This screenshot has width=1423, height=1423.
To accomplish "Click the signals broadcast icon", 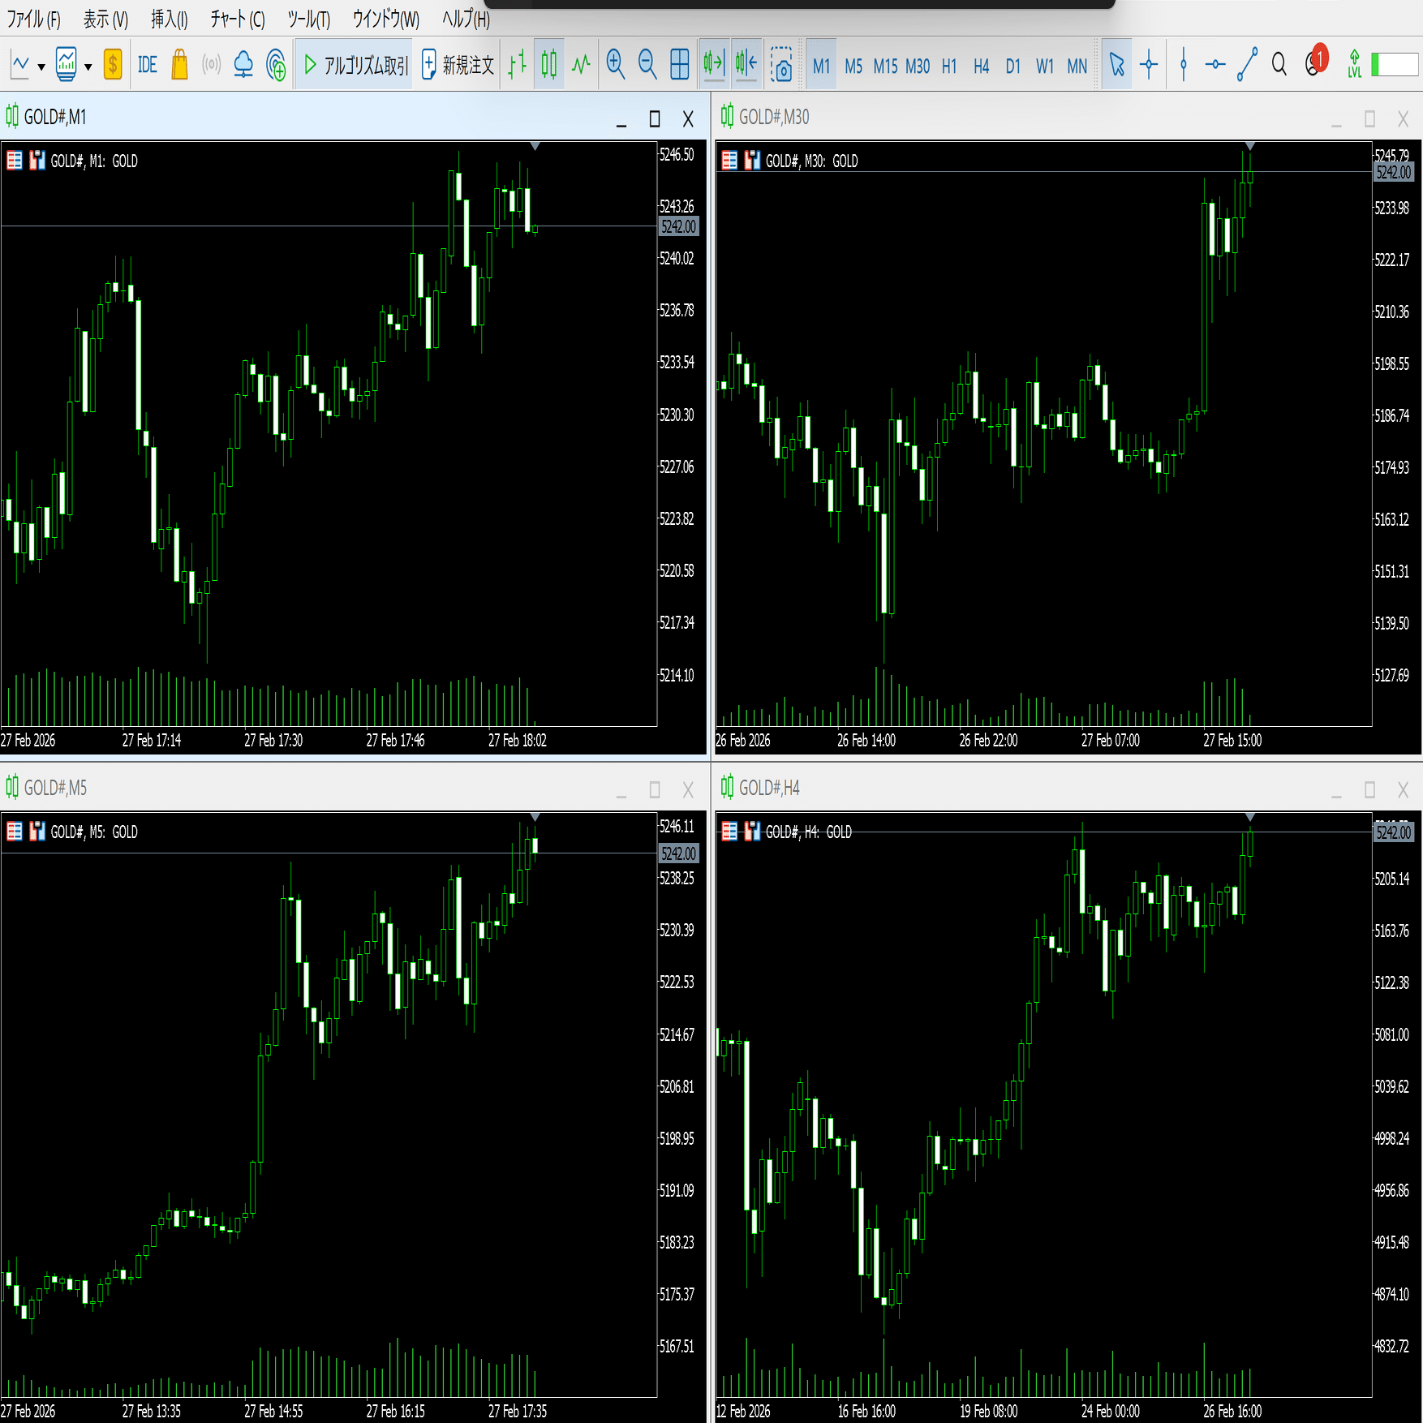I will pos(211,64).
